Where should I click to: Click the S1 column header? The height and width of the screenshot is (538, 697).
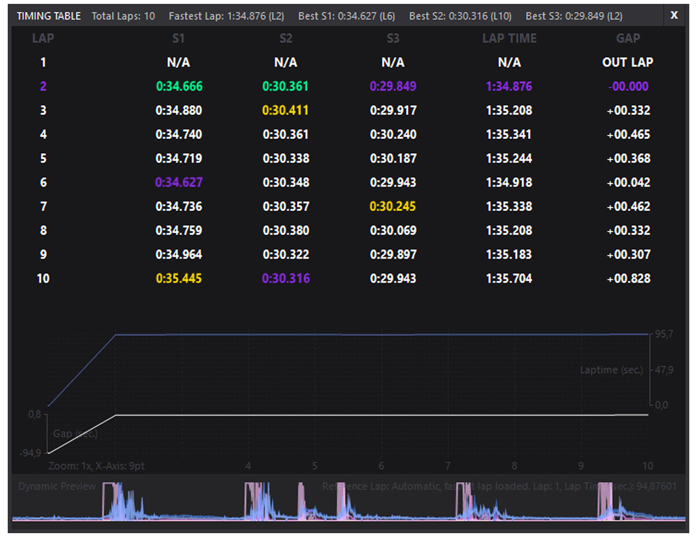click(x=178, y=39)
